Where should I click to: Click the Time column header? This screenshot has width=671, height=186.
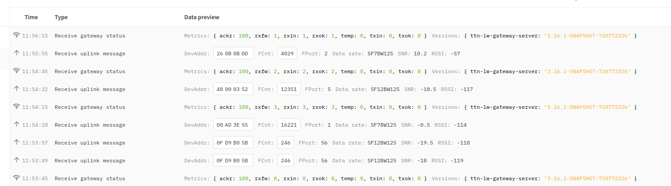31,17
